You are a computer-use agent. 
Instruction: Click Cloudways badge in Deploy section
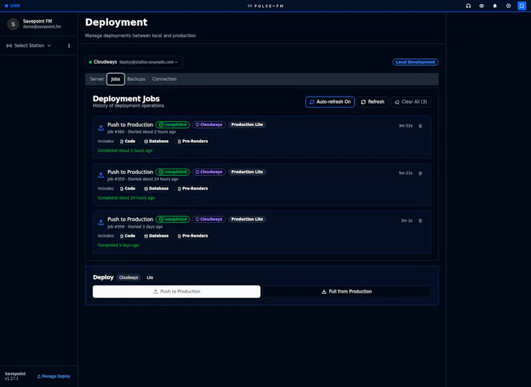coord(129,277)
